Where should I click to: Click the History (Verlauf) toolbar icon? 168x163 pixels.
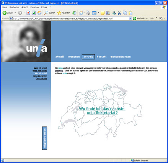(74, 13)
